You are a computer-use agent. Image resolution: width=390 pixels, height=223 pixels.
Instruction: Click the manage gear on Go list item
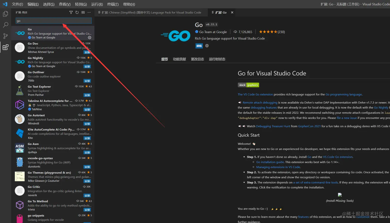(x=90, y=38)
